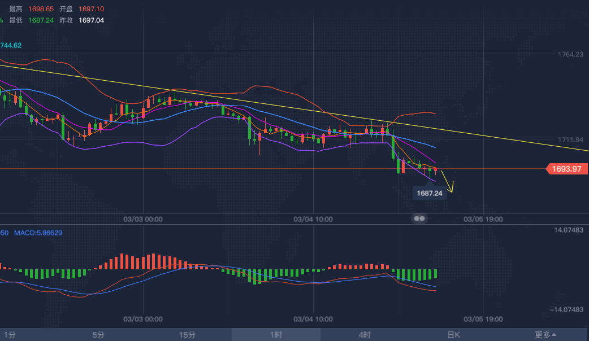Click the 1711.94 price axis label

pyautogui.click(x=570, y=139)
